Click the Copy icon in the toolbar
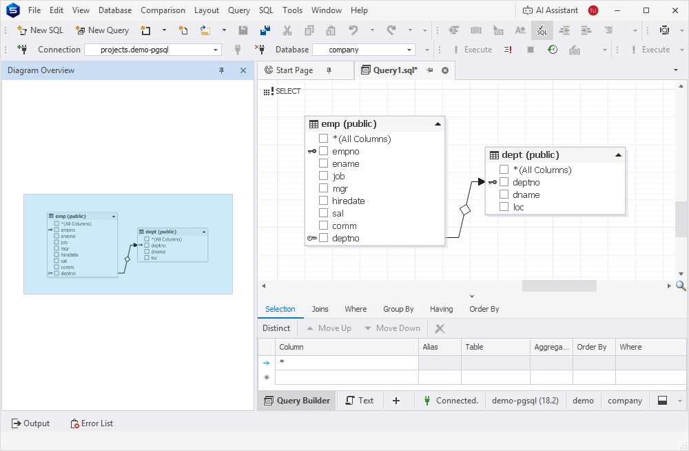Screen dimensions: 689x451 [x=309, y=30]
